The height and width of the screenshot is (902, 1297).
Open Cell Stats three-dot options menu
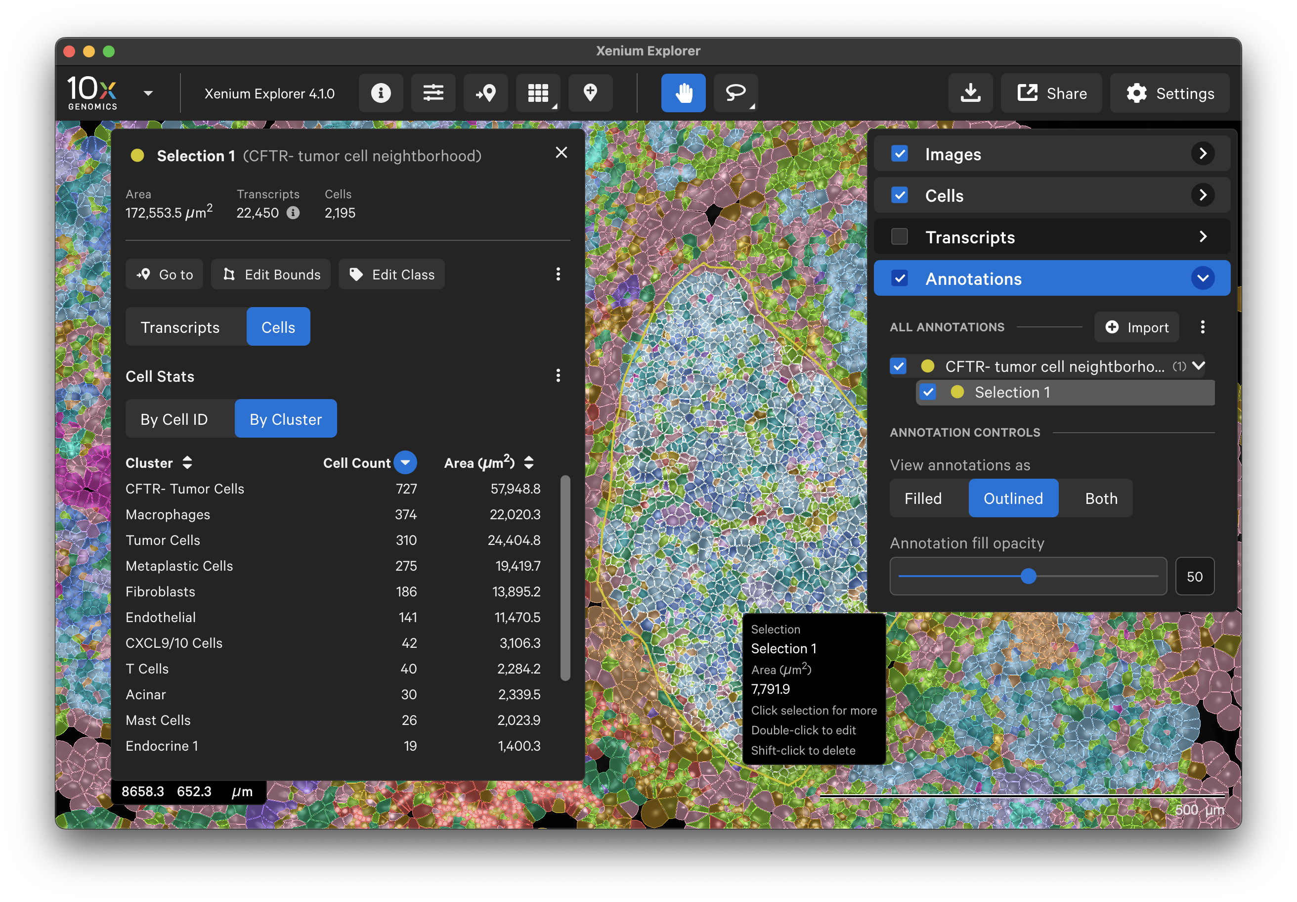tap(558, 376)
